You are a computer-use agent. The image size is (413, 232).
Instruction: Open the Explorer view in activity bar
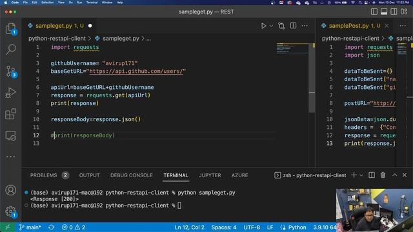click(x=10, y=28)
